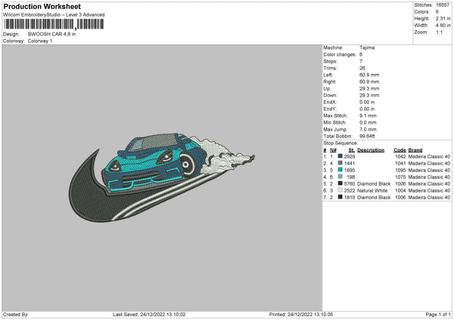Click the design name 'SWOOSH CAR 4,8 in'
Image resolution: width=454 pixels, height=320 pixels.
point(51,34)
